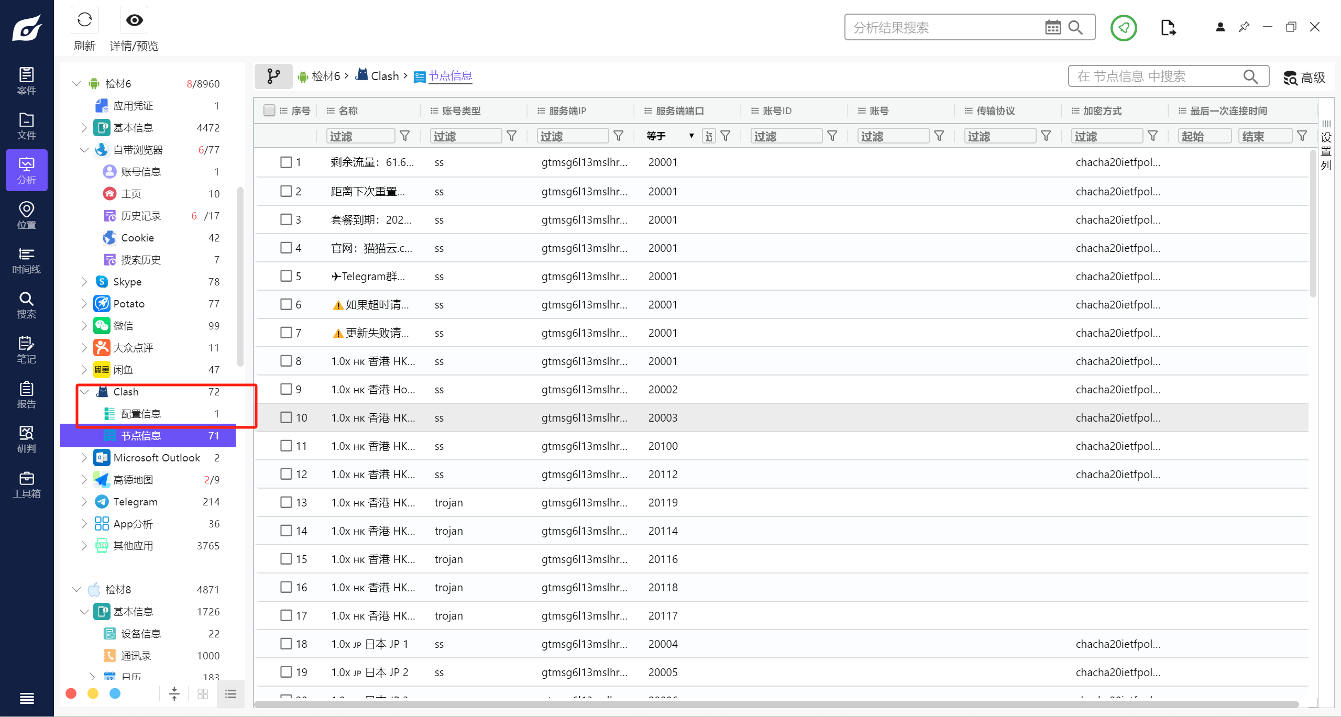Click the calendar icon in analysis search
The image size is (1341, 717).
(1052, 27)
